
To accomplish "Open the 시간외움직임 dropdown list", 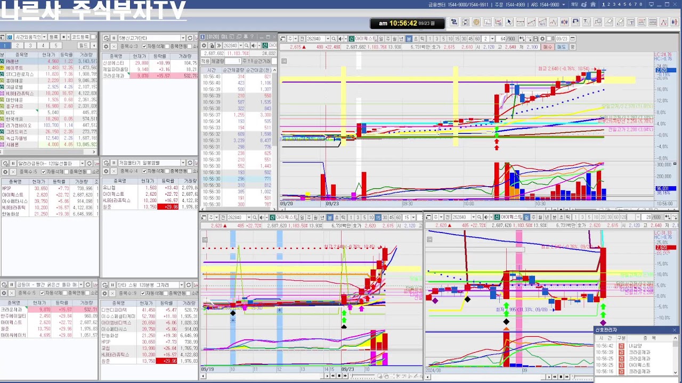I will tap(44, 37).
